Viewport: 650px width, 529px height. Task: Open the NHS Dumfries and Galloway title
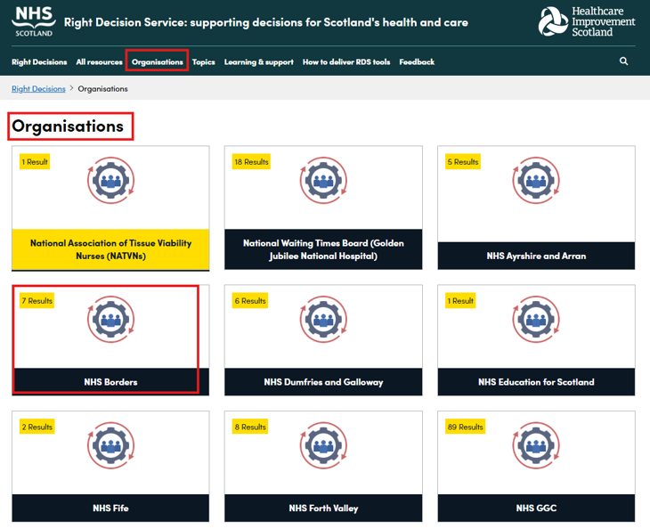click(323, 382)
